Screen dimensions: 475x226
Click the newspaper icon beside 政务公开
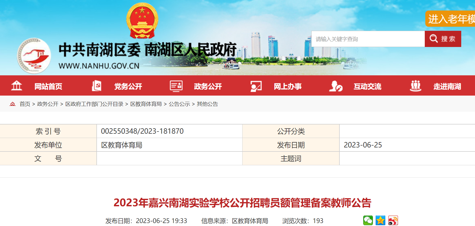(176, 86)
